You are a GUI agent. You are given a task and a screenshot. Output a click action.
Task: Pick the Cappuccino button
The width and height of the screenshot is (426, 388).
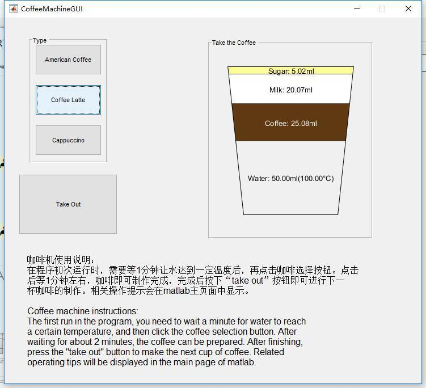pos(68,140)
